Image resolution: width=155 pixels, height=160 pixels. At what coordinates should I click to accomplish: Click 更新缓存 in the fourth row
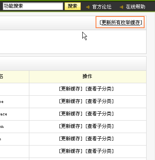click(71, 126)
